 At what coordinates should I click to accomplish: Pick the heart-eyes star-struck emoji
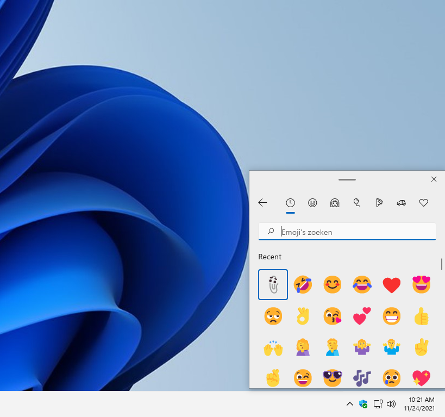421,284
